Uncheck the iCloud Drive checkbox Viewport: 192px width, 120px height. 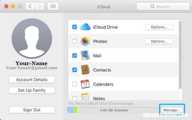point(75,27)
